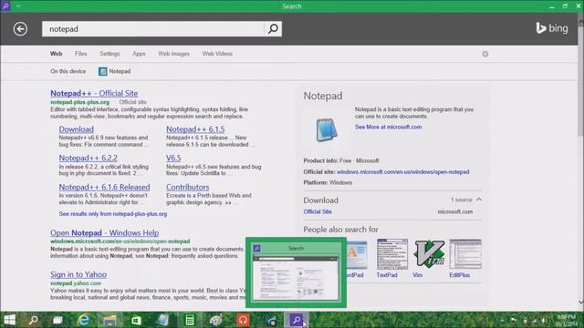Click the TextPad thumbnail
The width and height of the screenshot is (584, 328).
click(391, 254)
